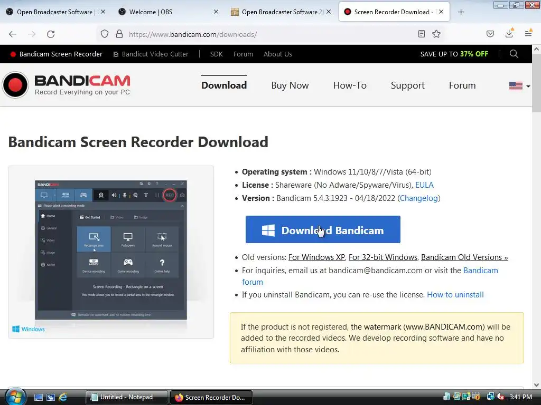
Task: Click the browser forward arrow
Action: point(32,34)
